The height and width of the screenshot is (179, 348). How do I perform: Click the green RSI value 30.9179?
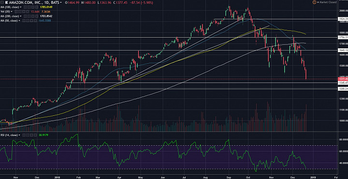pyautogui.click(x=43, y=135)
